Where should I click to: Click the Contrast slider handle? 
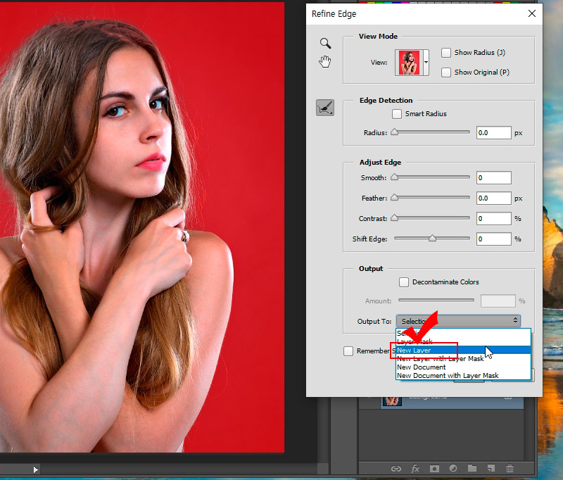click(x=395, y=218)
